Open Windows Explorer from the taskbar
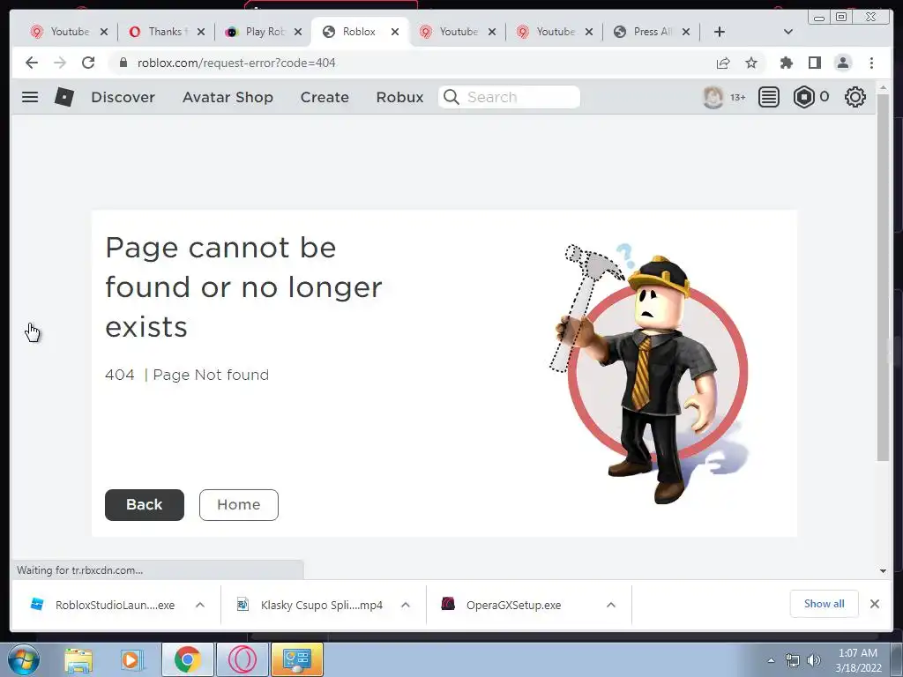This screenshot has height=677, width=903. [x=78, y=660]
